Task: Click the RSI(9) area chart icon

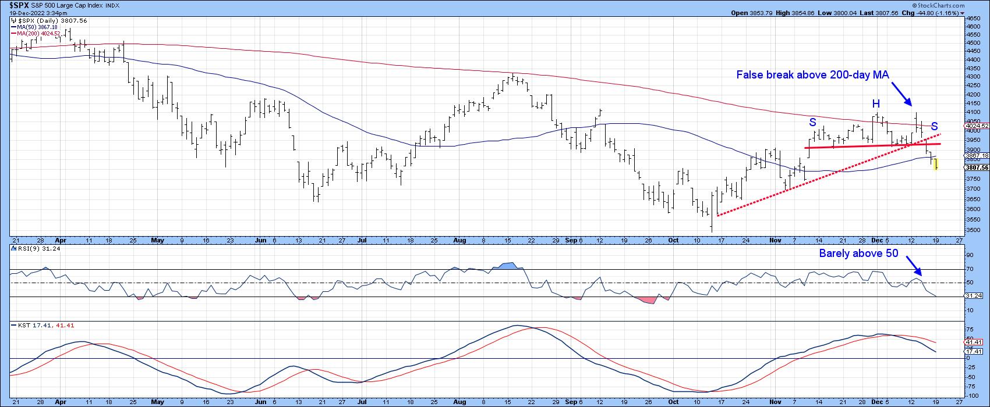Action: [13, 248]
